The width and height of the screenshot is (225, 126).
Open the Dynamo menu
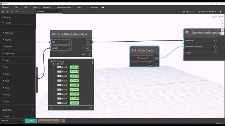point(6,7)
